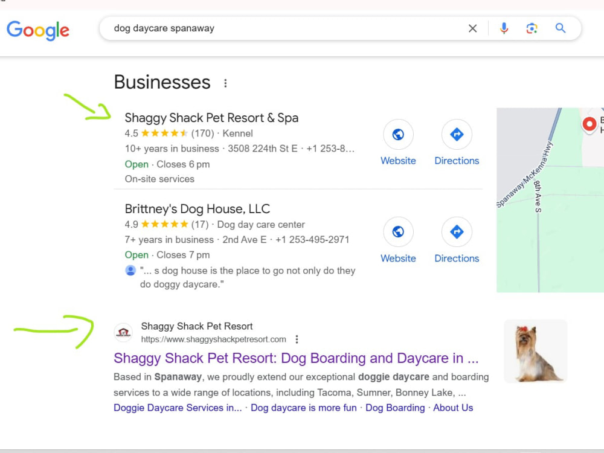Viewport: 604px width, 453px height.
Task: Click the map preview panel
Action: point(550,201)
